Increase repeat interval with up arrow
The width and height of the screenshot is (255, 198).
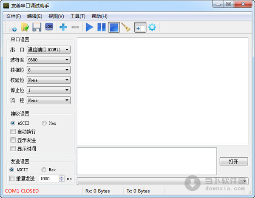pos(62,177)
